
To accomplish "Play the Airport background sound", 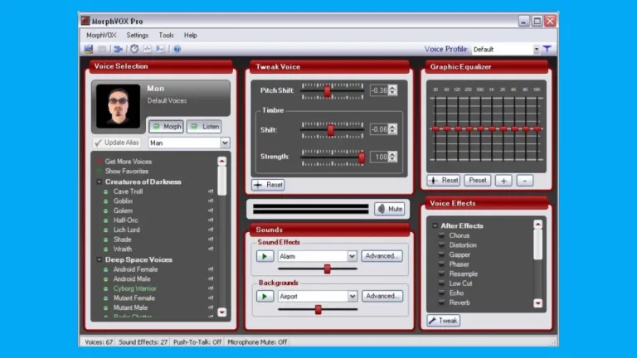I will coord(265,296).
